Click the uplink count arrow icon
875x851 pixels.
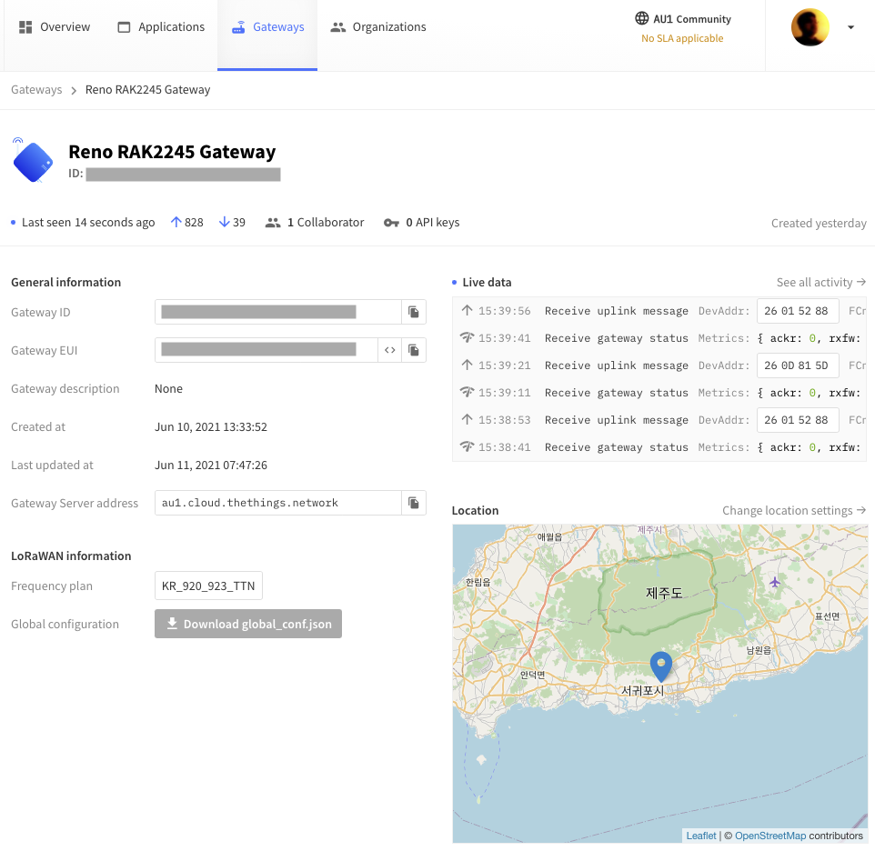(x=176, y=222)
